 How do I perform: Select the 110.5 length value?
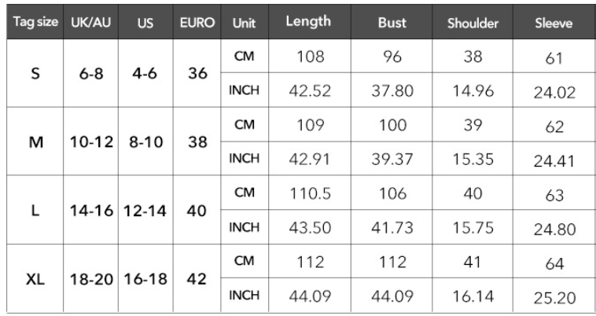click(308, 193)
